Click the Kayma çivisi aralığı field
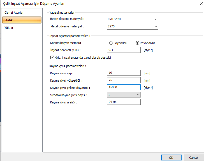The height and width of the screenshot is (161, 204). click(124, 102)
